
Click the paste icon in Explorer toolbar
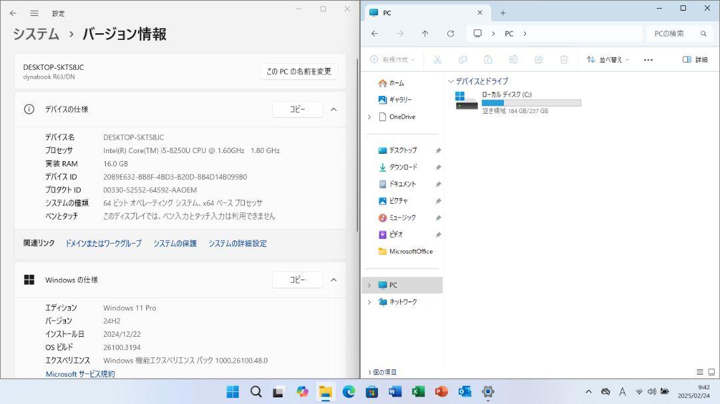tap(487, 60)
